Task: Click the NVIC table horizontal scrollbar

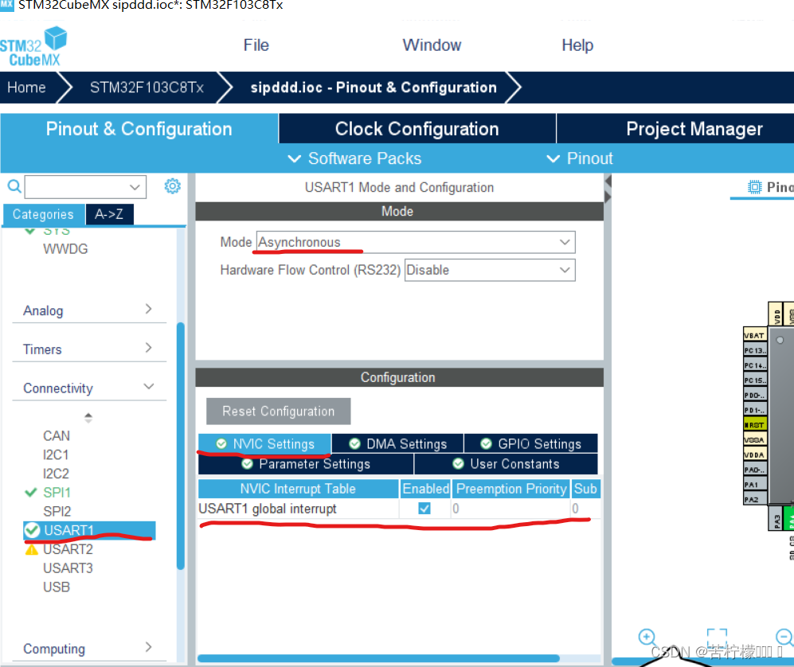Action: point(378,658)
